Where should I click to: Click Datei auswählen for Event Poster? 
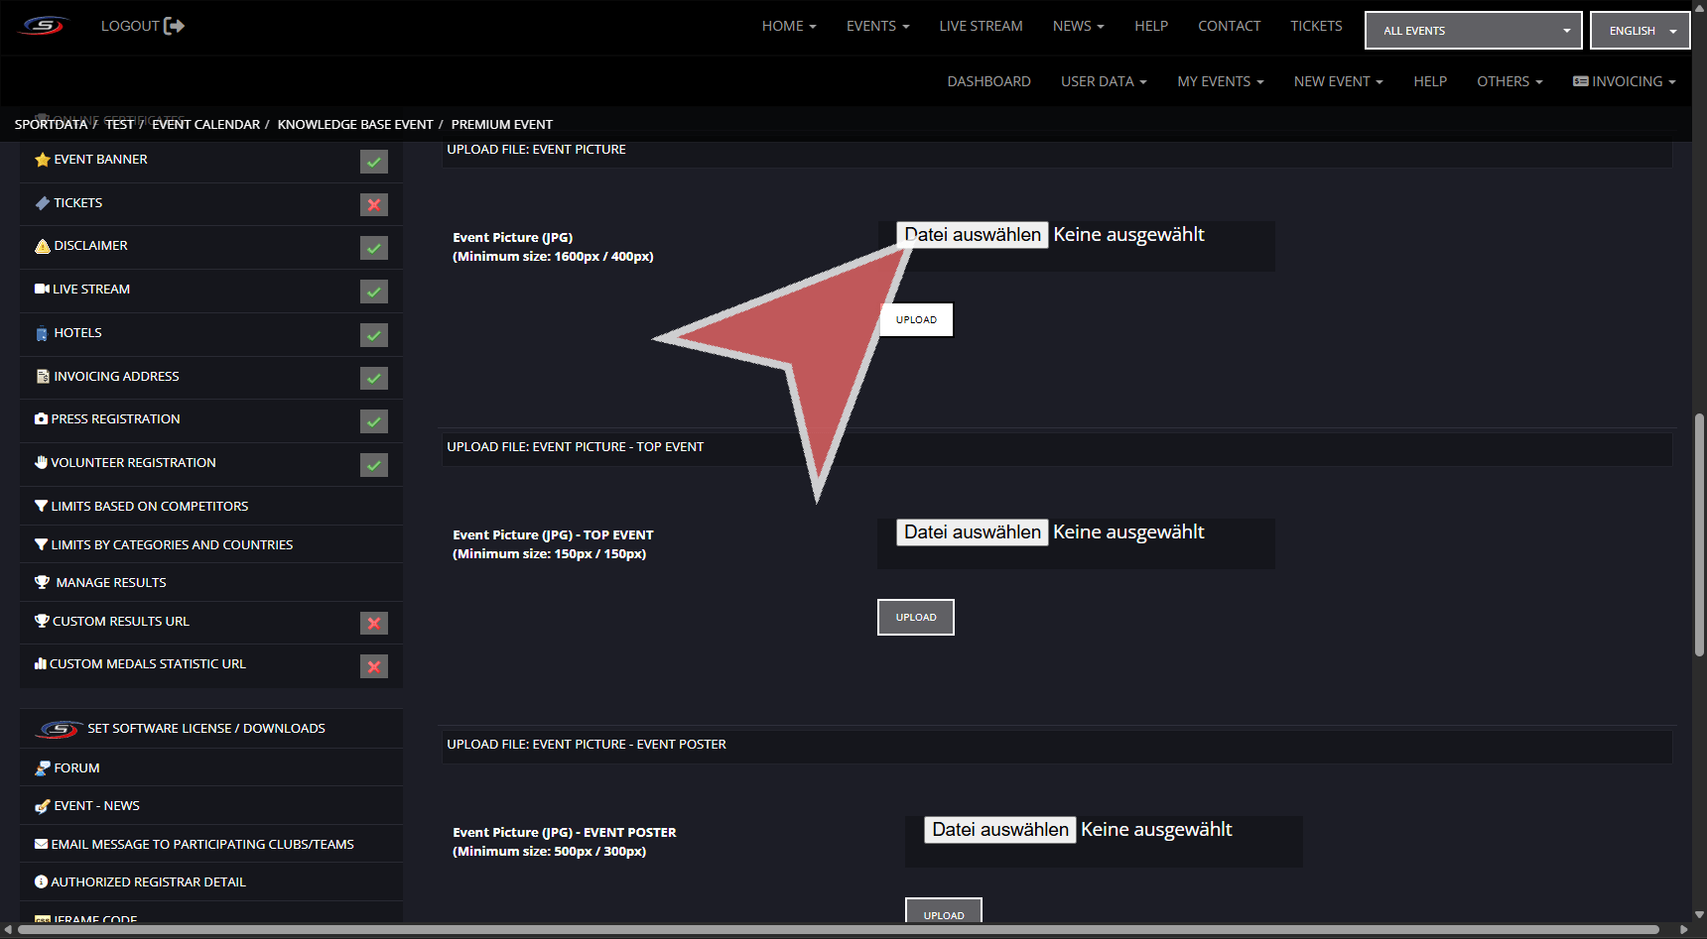pos(999,830)
